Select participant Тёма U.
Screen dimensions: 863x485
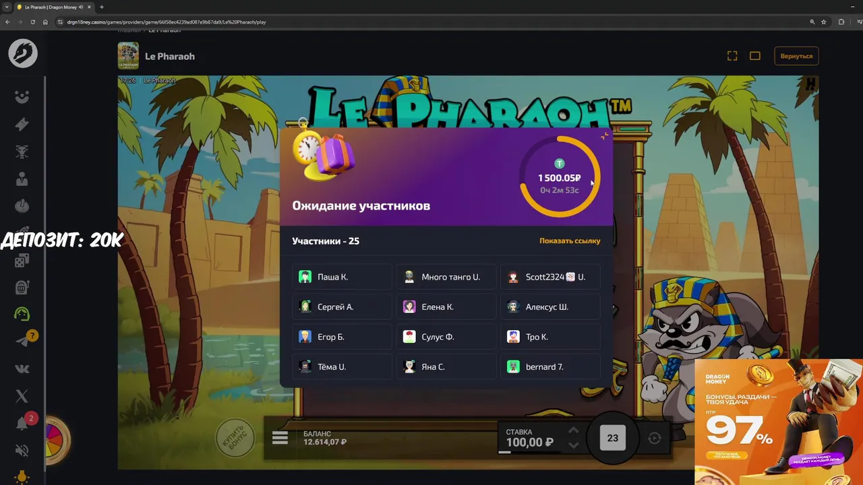coord(342,366)
